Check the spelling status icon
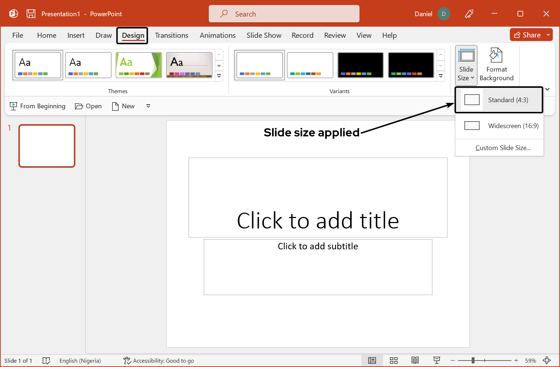The width and height of the screenshot is (560, 367). (x=47, y=360)
